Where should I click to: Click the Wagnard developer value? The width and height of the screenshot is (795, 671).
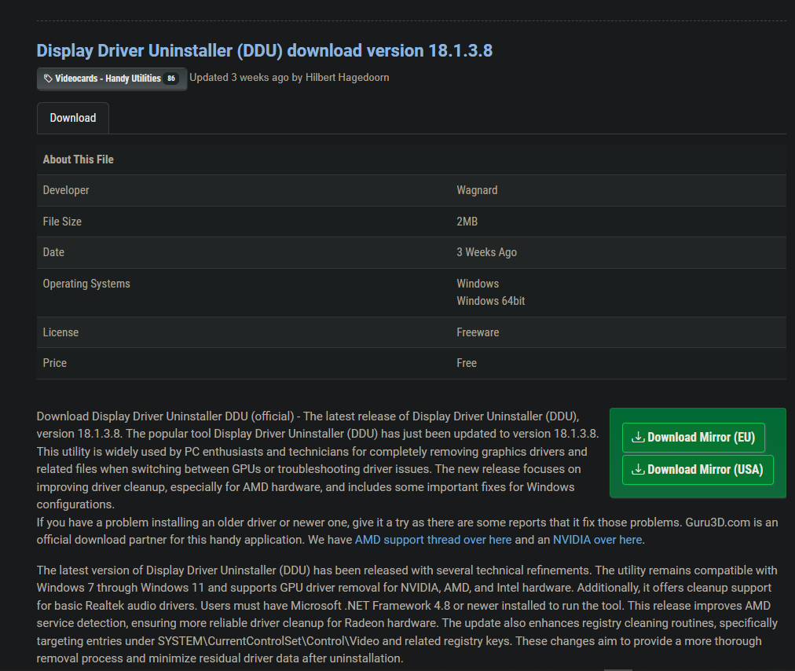(477, 190)
